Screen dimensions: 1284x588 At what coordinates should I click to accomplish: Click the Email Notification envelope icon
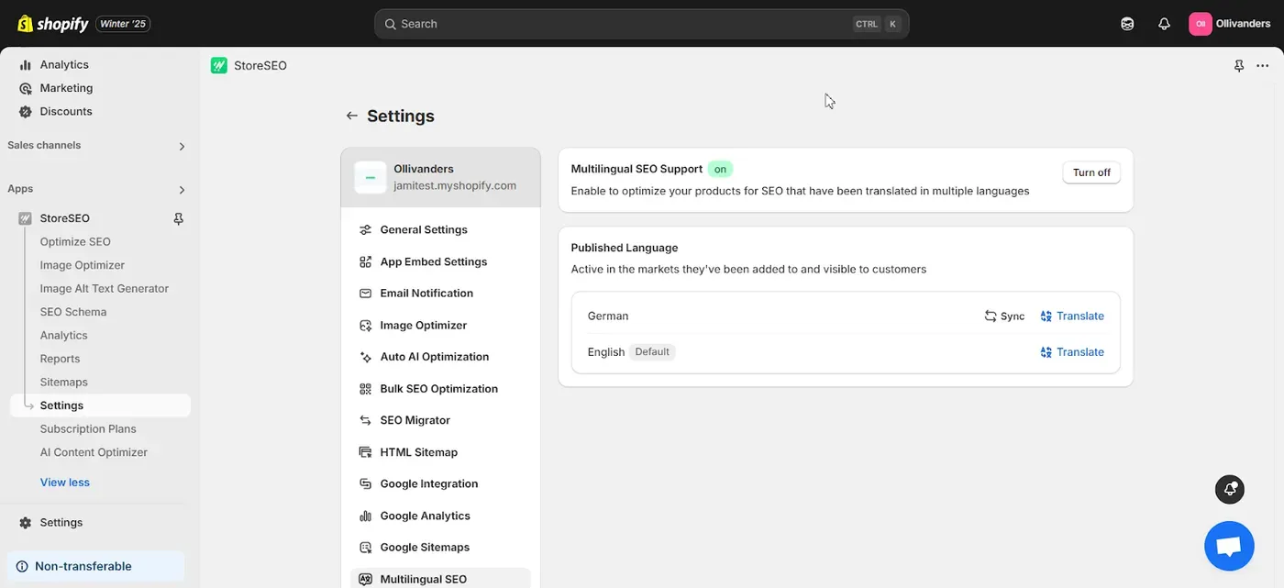pyautogui.click(x=365, y=294)
